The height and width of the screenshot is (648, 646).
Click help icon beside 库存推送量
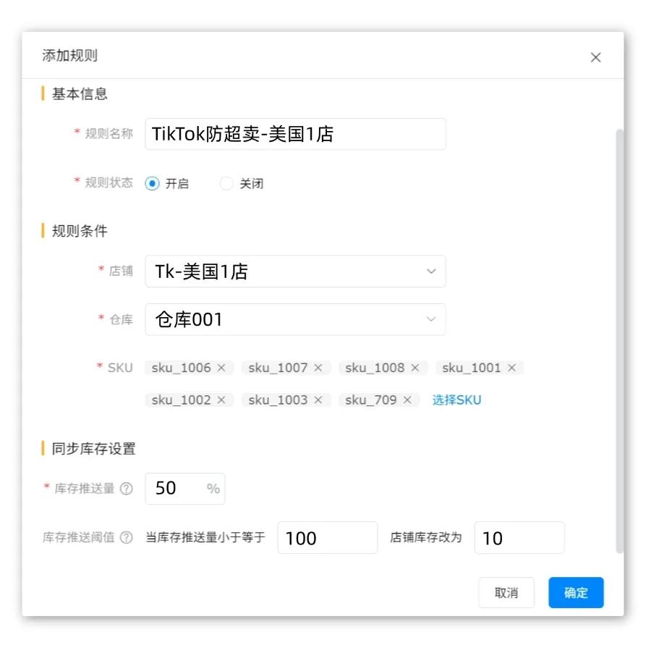pos(127,489)
